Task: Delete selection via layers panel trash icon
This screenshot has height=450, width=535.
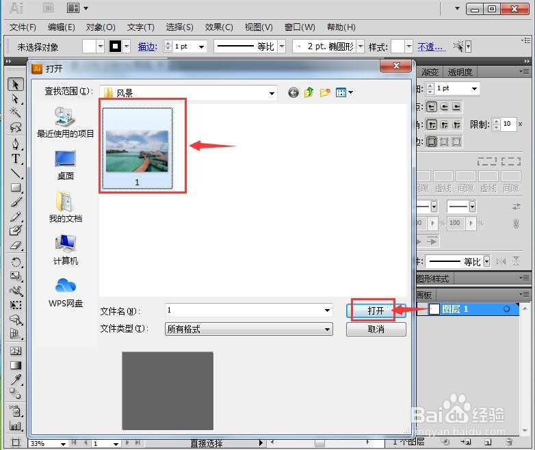Action: (509, 442)
